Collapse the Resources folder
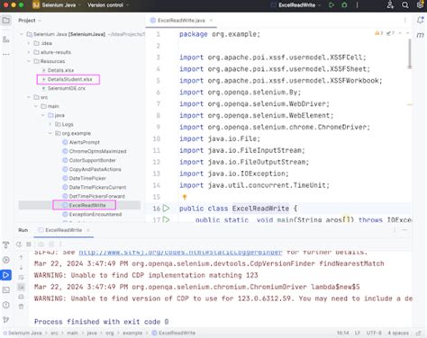This screenshot has height=338, width=427. coord(29,61)
